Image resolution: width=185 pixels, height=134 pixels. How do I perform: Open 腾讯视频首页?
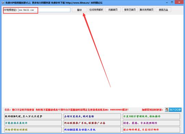147,10
